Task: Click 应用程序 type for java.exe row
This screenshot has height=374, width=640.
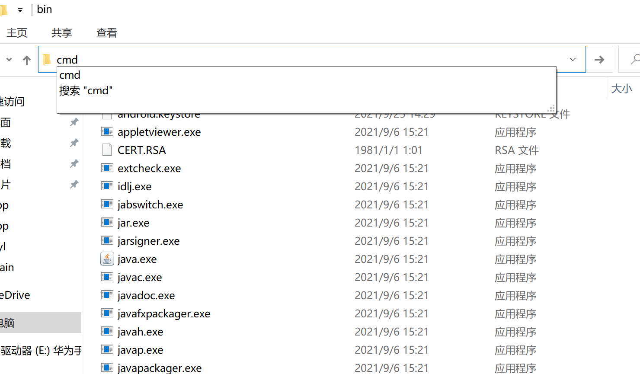Action: pos(515,259)
